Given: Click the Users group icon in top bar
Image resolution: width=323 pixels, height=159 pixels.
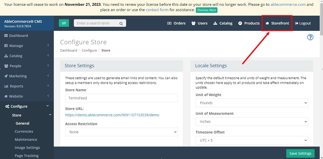Looking at the screenshot, I should pyautogui.click(x=193, y=23).
